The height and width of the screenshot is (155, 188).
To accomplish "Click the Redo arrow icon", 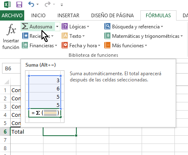I will click(x=48, y=5).
